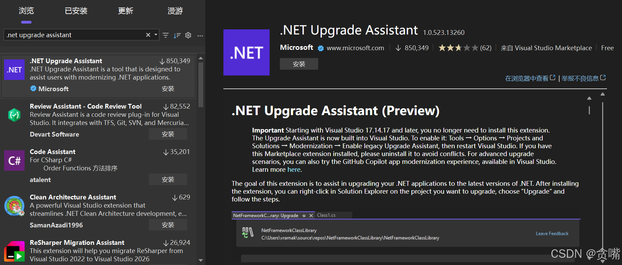622x265 pixels.
Task: Open the ReSharper Migration Assistant title
Action: (x=77, y=242)
